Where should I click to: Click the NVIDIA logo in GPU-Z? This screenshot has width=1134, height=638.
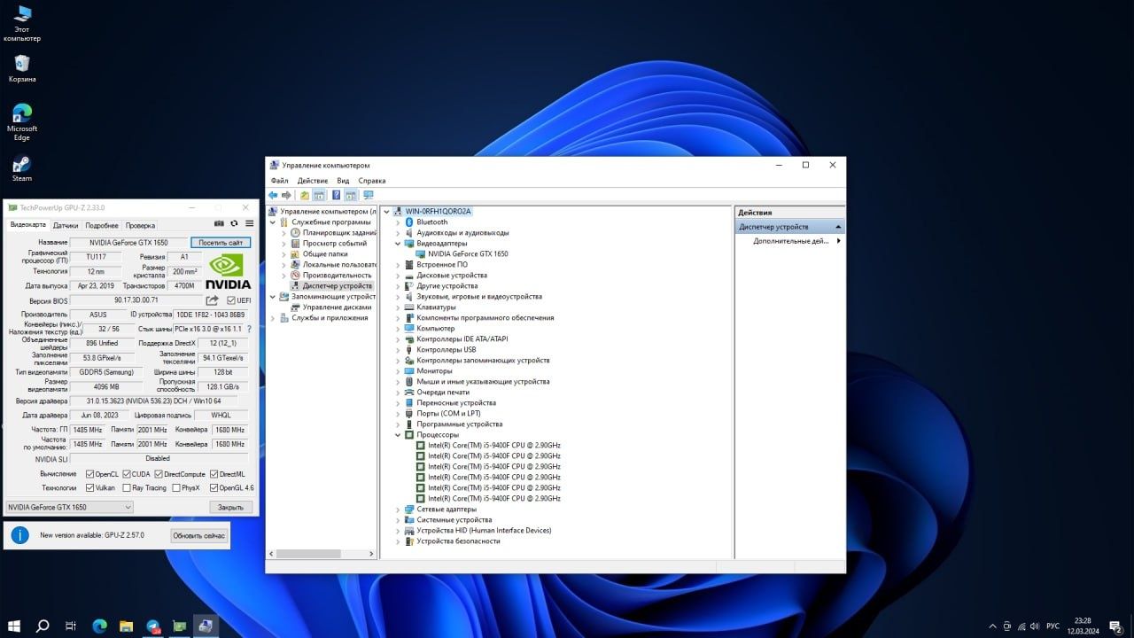click(229, 271)
